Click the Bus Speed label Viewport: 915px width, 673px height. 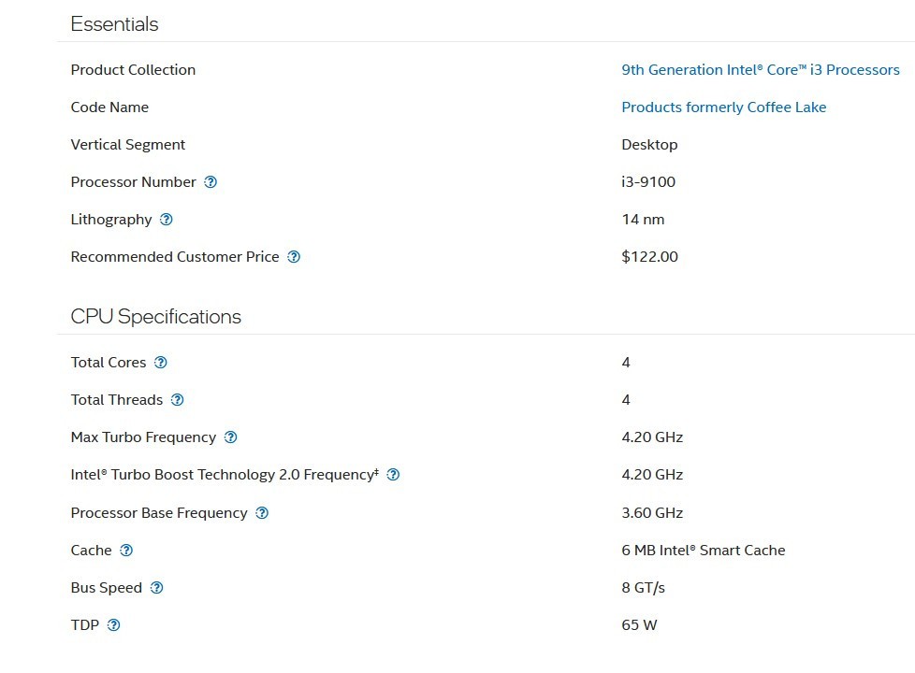click(x=107, y=587)
